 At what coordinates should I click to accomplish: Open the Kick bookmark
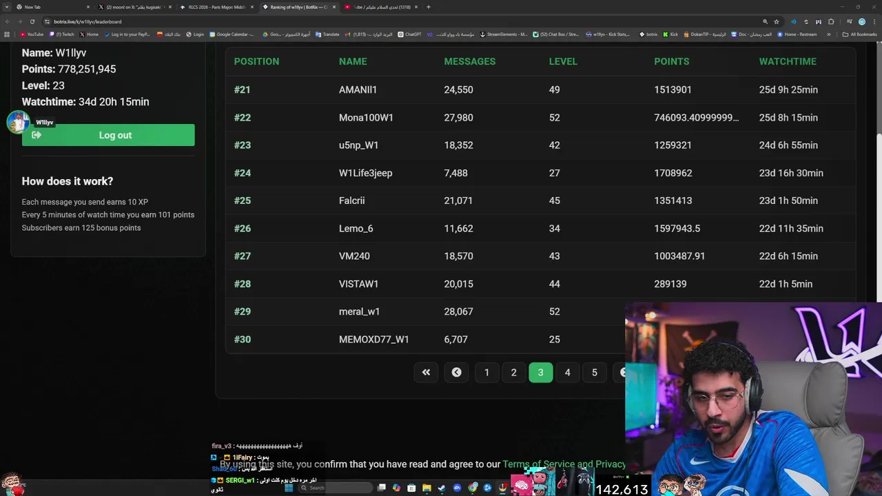(670, 34)
